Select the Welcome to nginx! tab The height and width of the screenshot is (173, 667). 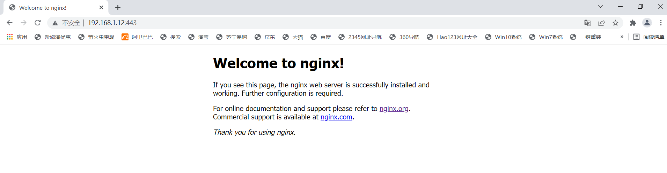coord(56,8)
